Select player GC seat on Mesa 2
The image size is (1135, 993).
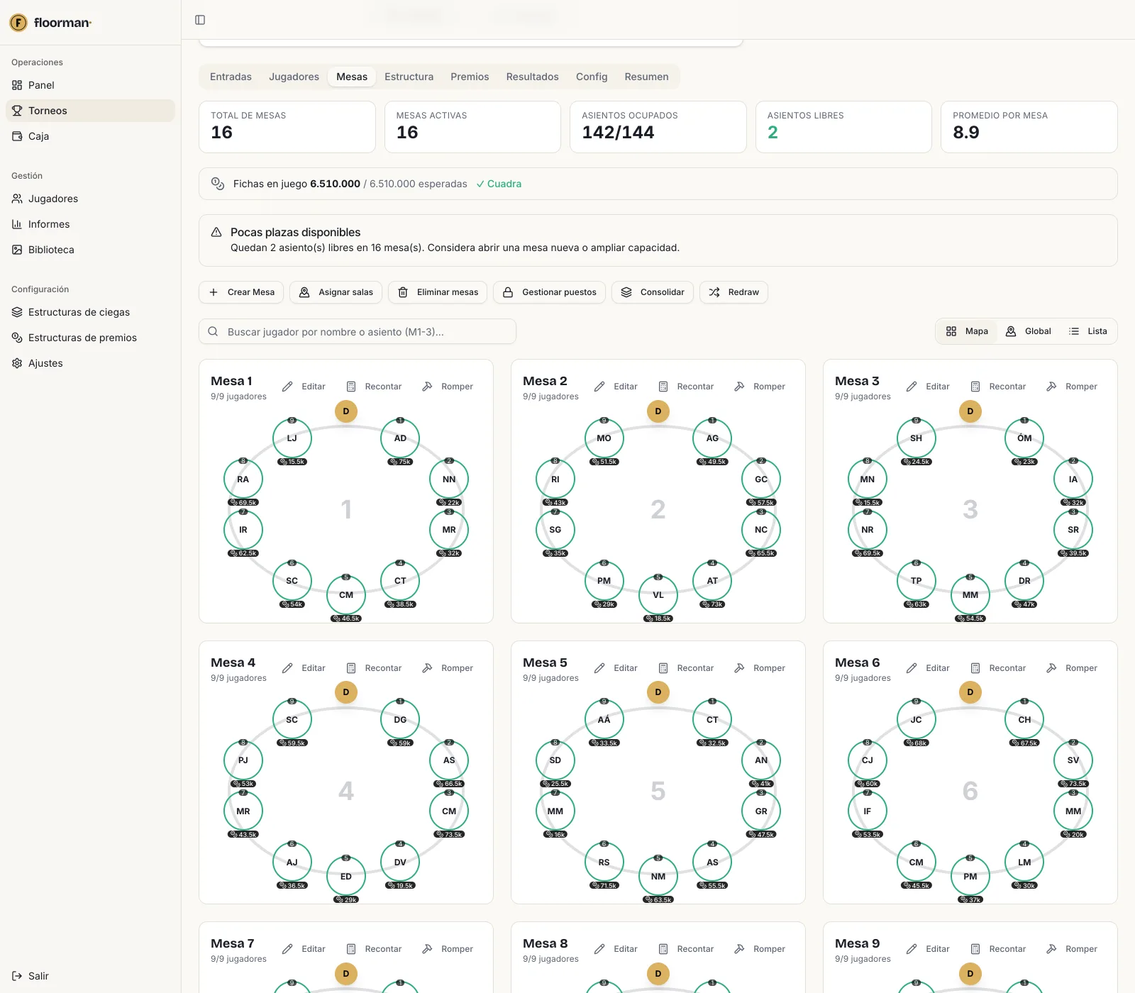pos(761,479)
